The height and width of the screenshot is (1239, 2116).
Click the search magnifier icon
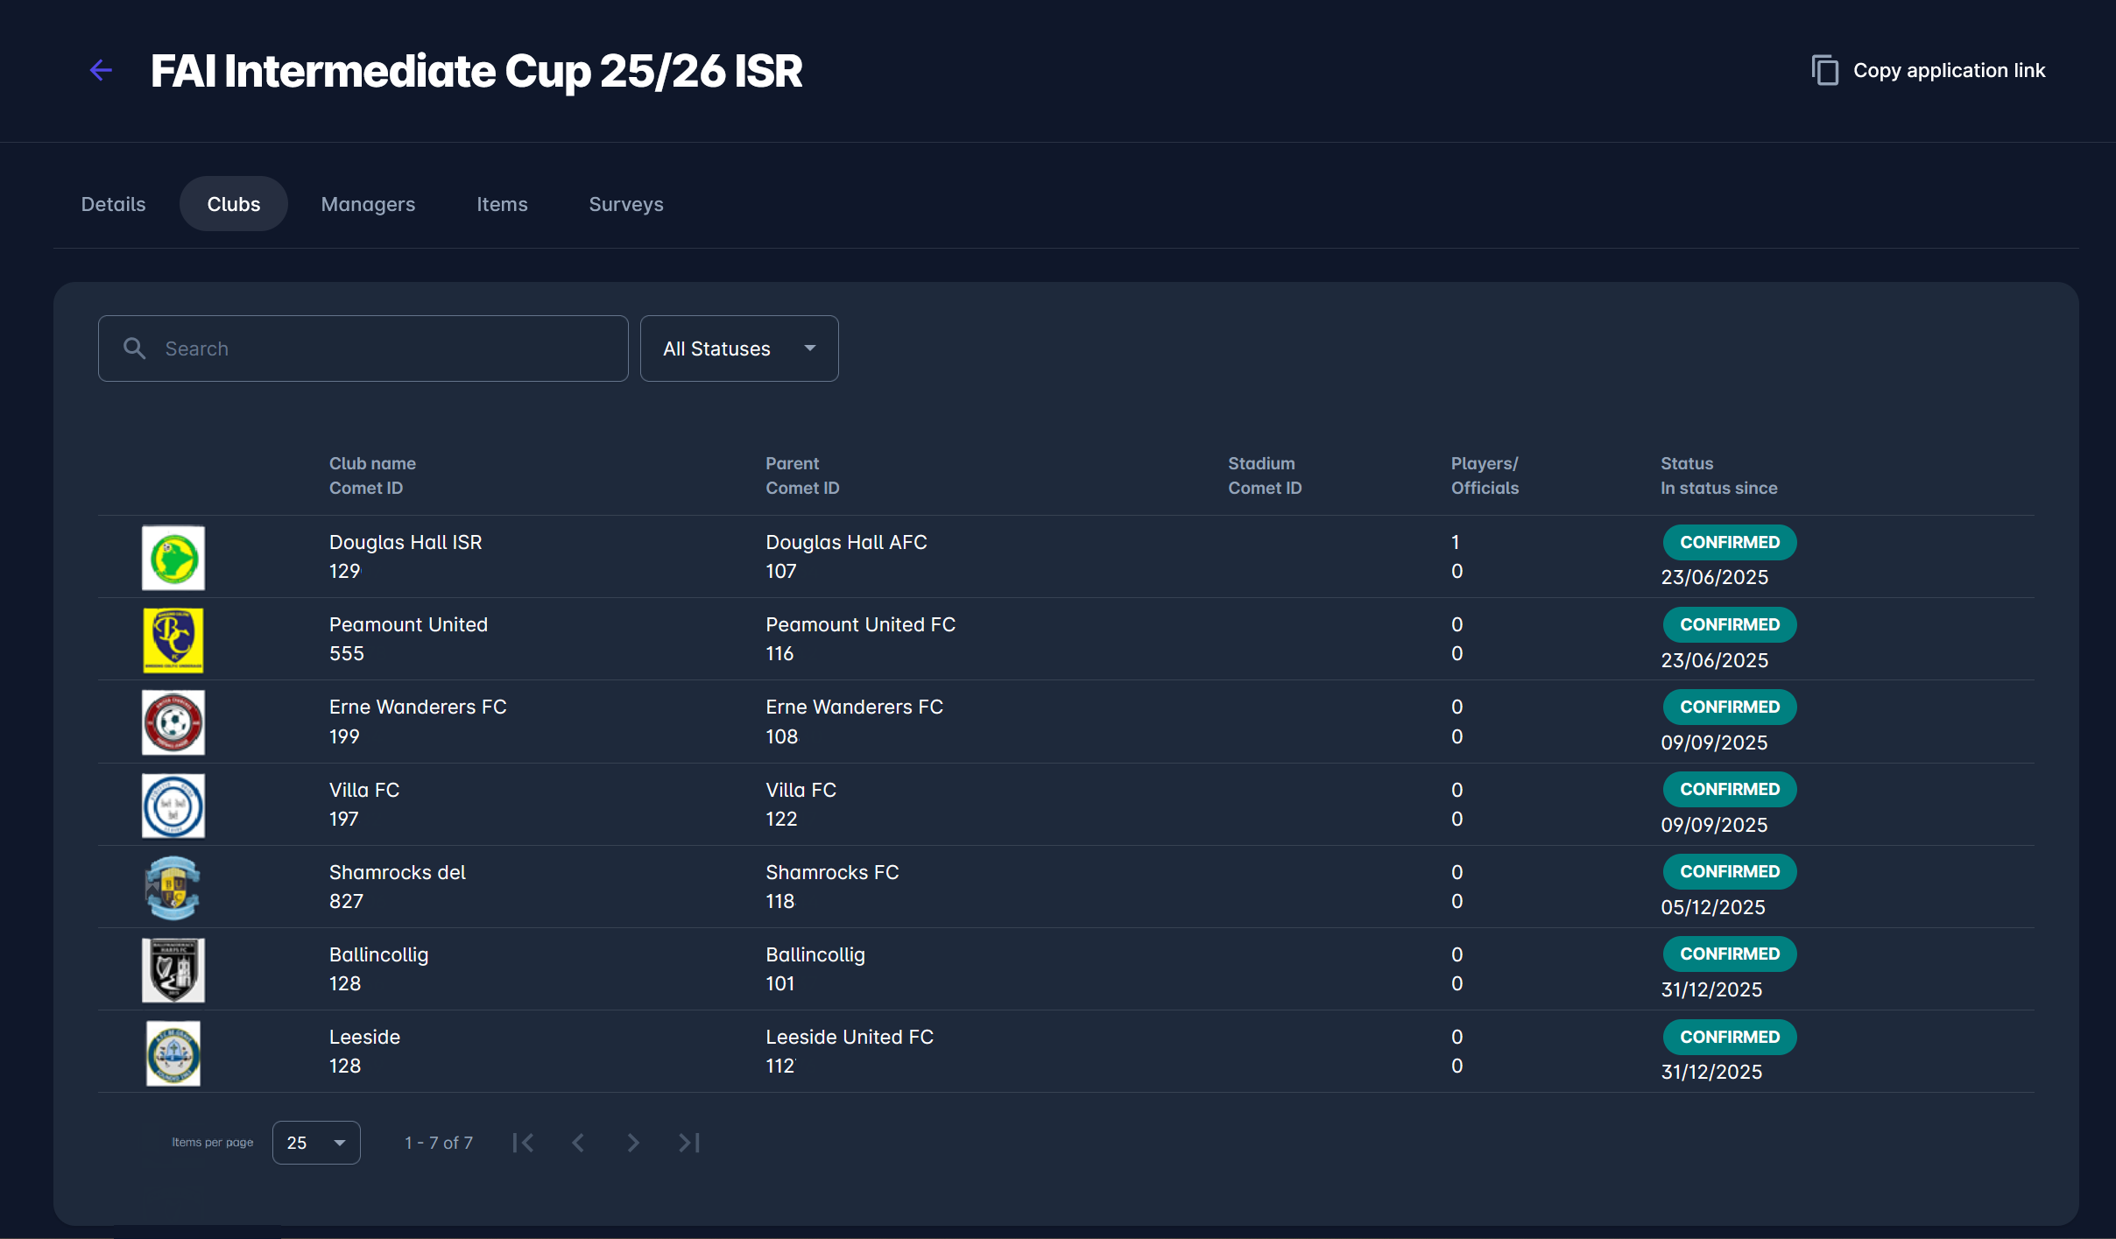[x=134, y=348]
